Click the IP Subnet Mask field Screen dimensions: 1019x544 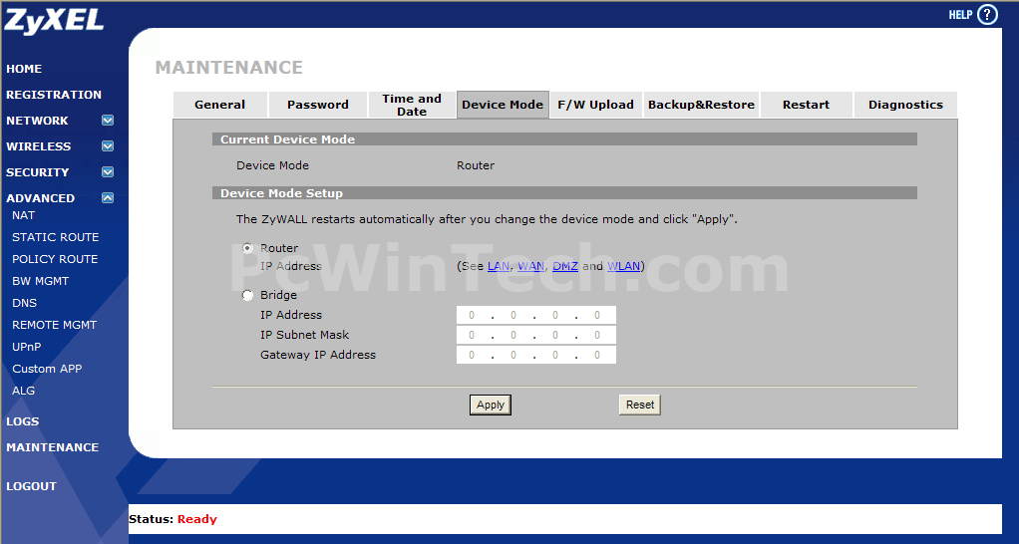click(x=536, y=335)
